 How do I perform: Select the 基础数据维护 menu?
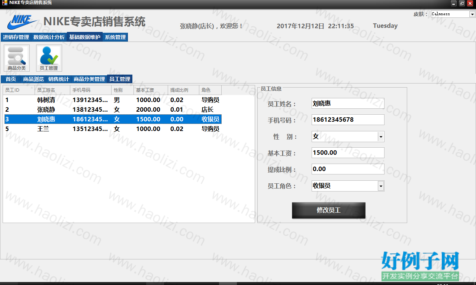point(85,37)
